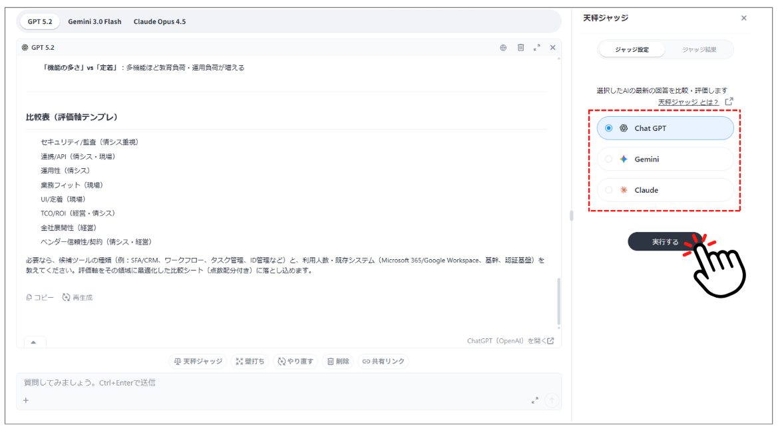Open the globe icon on GPT 5.2 panel

[x=503, y=47]
